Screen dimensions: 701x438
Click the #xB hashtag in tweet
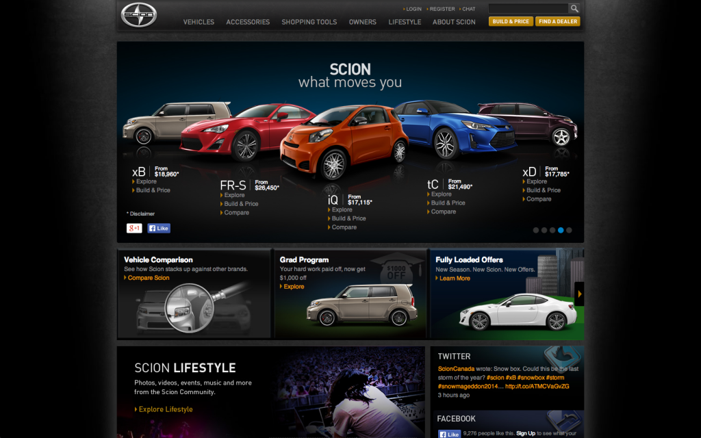510,378
